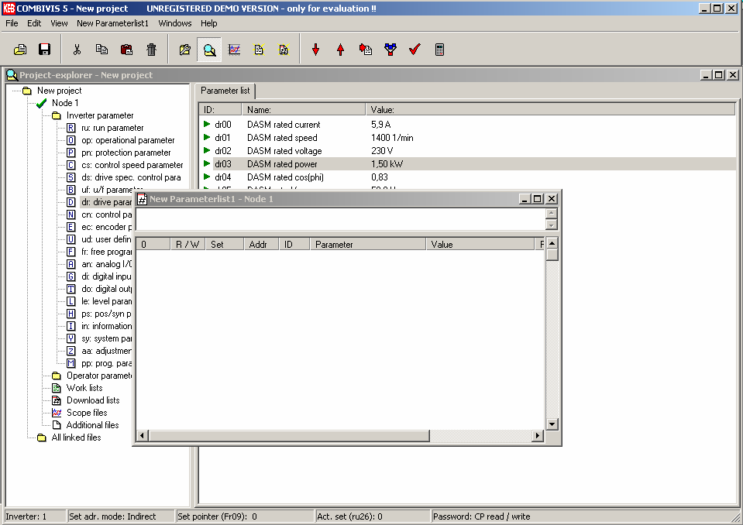Click the U icon of user definition group
The image size is (743, 525).
point(71,239)
